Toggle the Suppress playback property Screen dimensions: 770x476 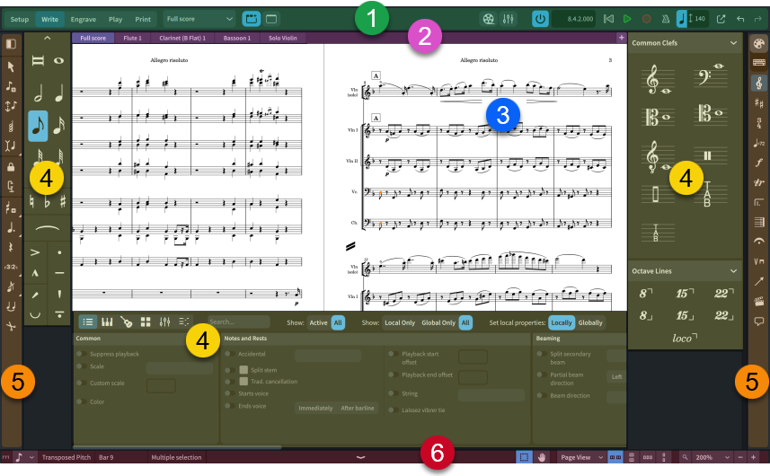(x=82, y=354)
